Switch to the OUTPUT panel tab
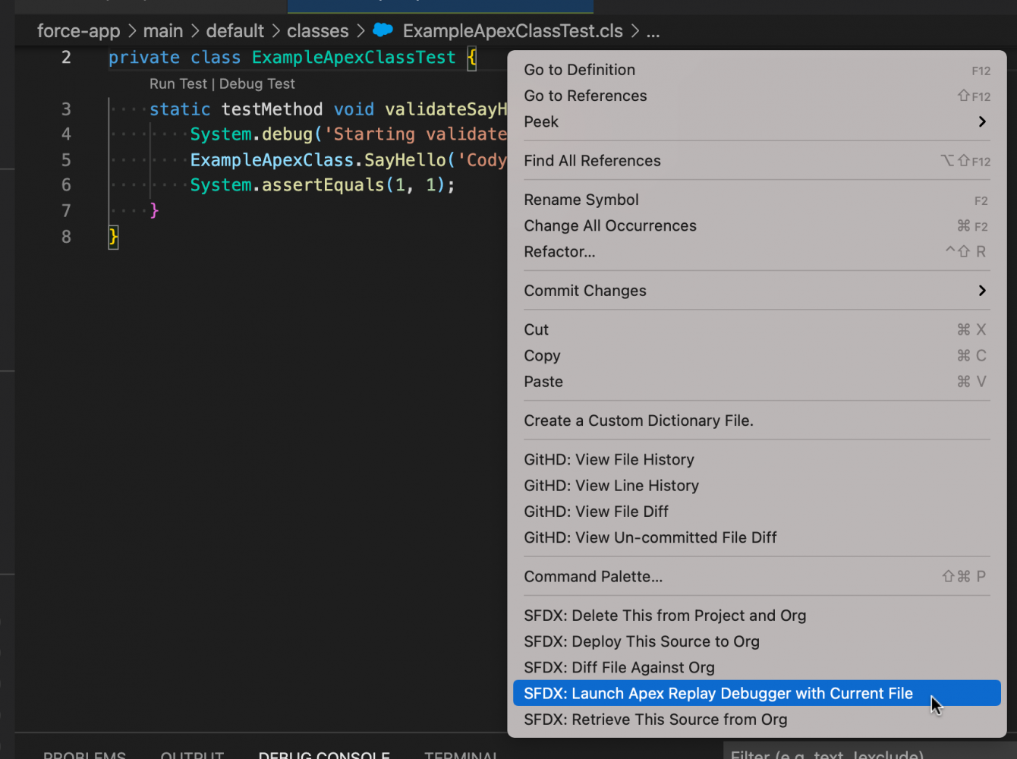 pos(192,755)
